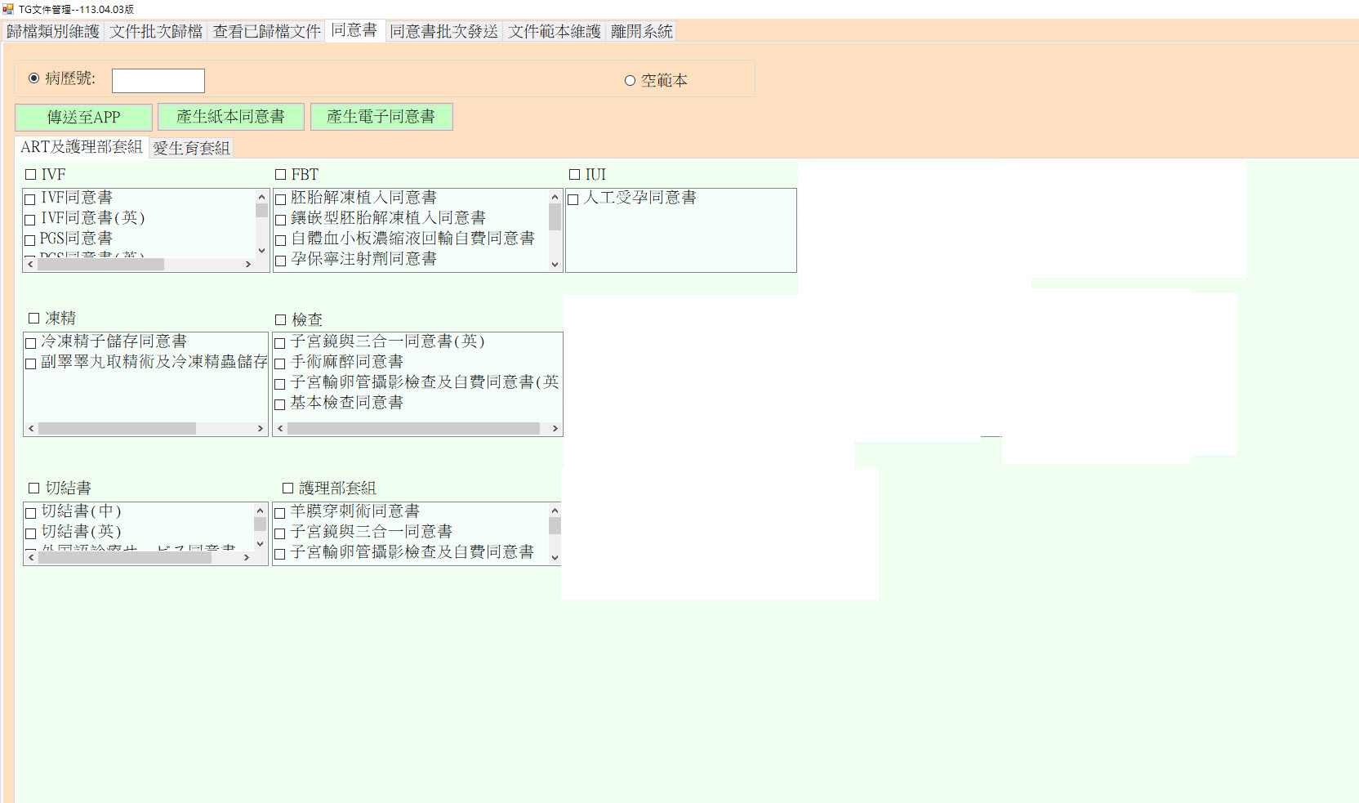The image size is (1359, 803).
Task: Tick 副睪睪丸取精術及冷凍精蟲儲存 checkbox
Action: tap(30, 364)
